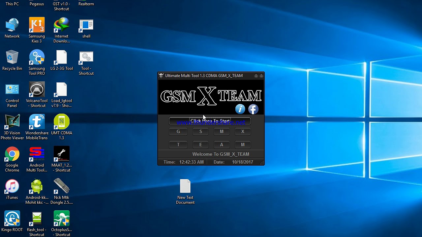
Task: Click the skull icon in title bar
Action: tap(161, 76)
